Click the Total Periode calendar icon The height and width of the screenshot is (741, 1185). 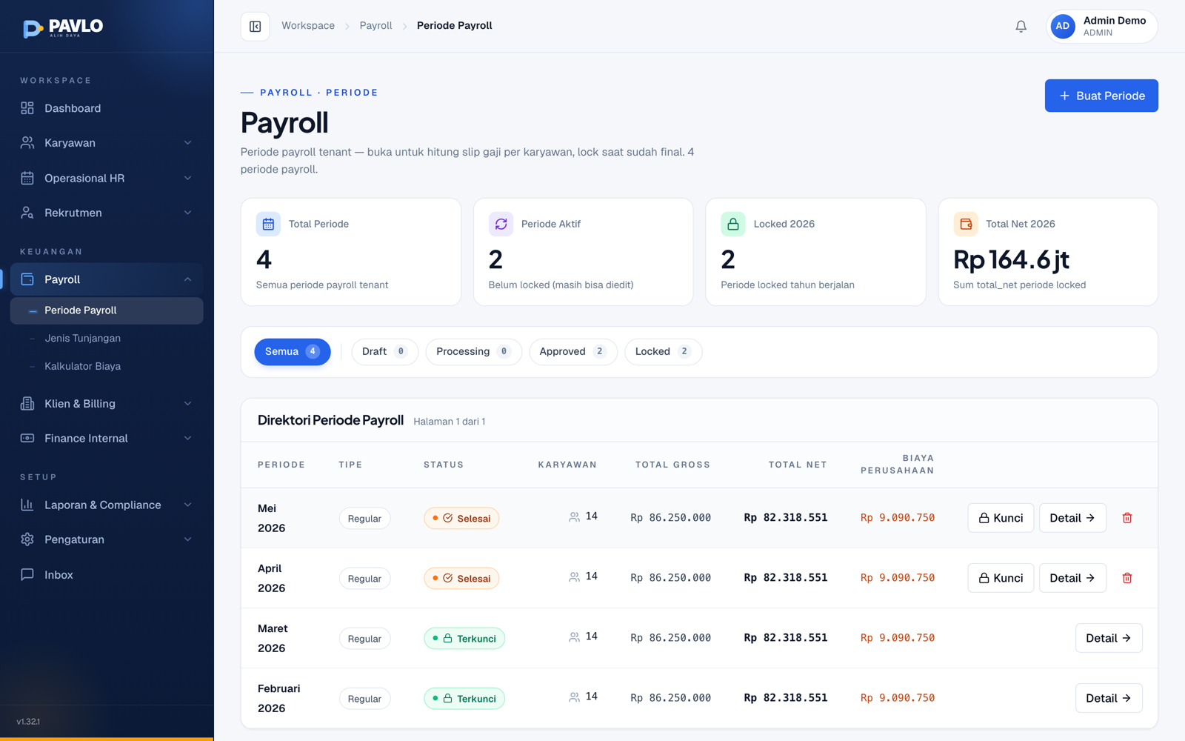(268, 224)
